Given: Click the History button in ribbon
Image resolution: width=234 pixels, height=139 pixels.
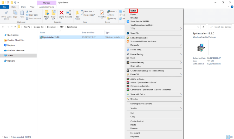Looking at the screenshot, I should click(112, 18).
